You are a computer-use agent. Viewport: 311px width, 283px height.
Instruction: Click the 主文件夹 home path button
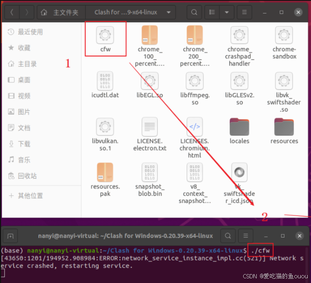pyautogui.click(x=61, y=12)
